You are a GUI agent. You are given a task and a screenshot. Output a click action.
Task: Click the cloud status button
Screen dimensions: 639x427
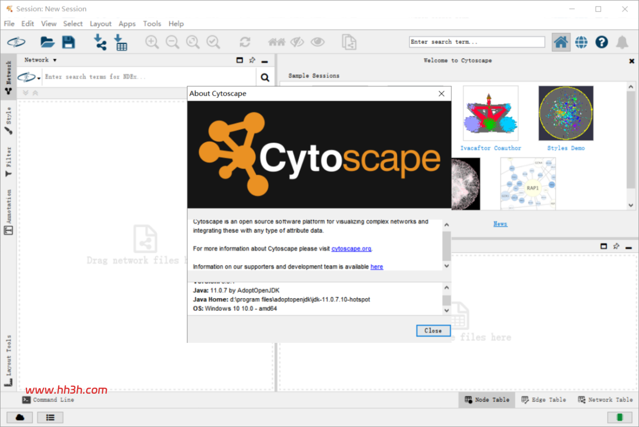pos(20,417)
